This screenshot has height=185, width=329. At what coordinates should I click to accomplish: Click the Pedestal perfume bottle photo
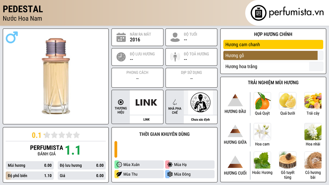pos(56,76)
